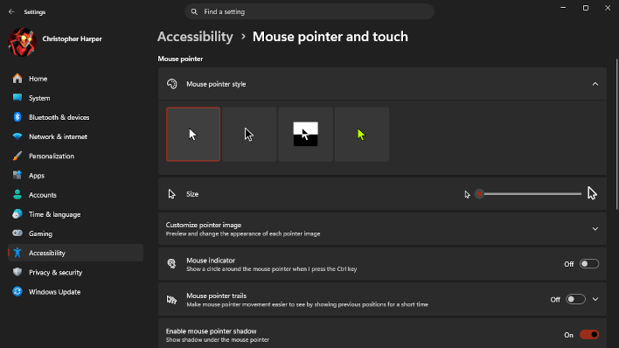This screenshot has width=619, height=348.
Task: Minimize the Settings window
Action: point(563,8)
